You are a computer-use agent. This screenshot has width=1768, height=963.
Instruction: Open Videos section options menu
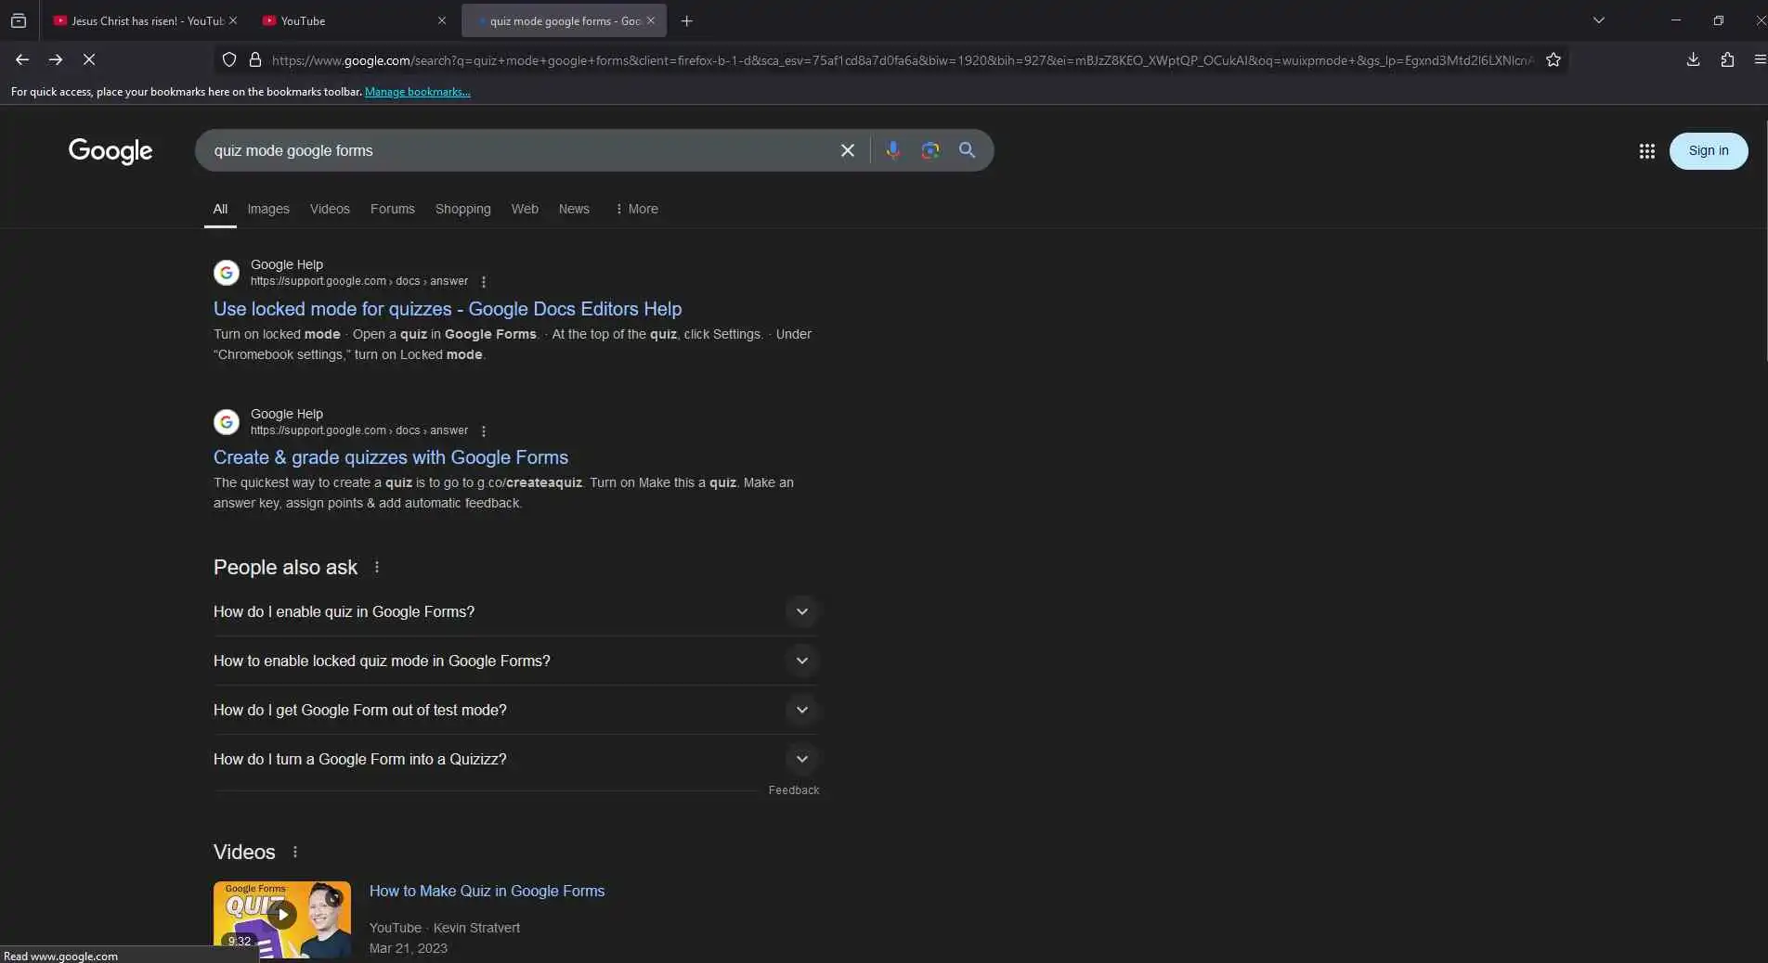tap(295, 852)
